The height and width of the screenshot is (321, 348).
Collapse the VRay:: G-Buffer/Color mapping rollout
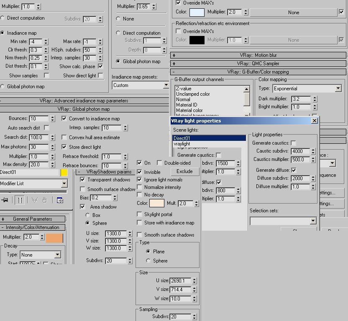(258, 72)
